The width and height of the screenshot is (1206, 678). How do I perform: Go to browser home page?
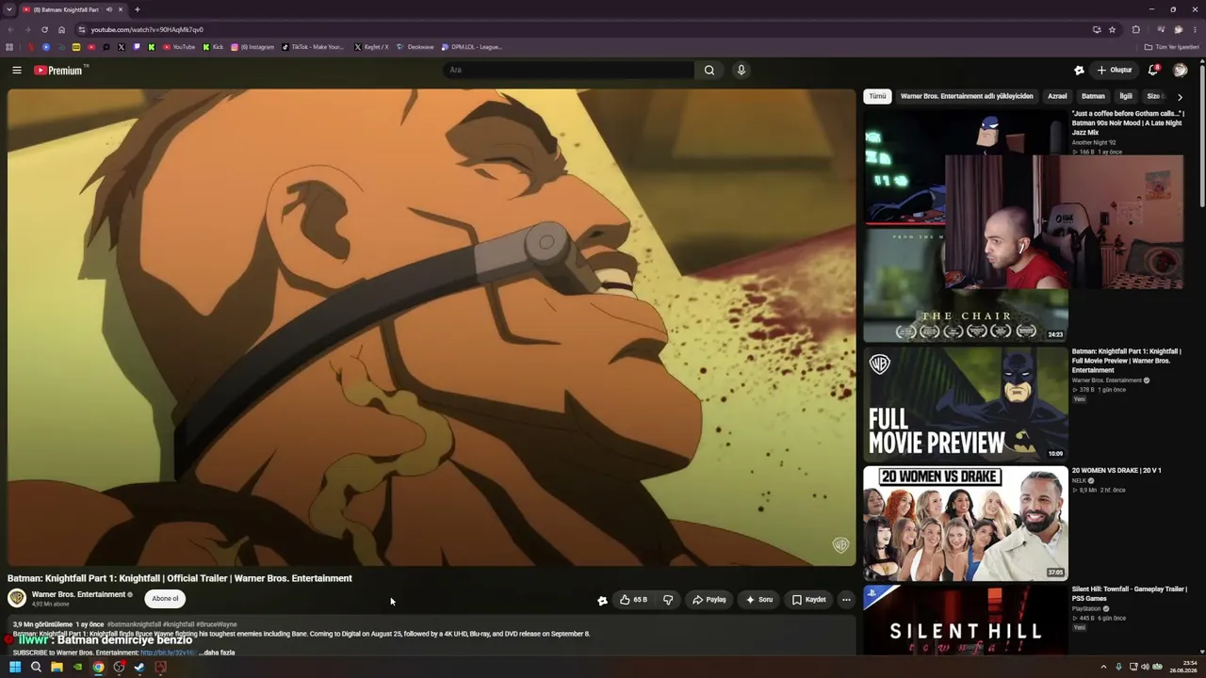tap(62, 29)
